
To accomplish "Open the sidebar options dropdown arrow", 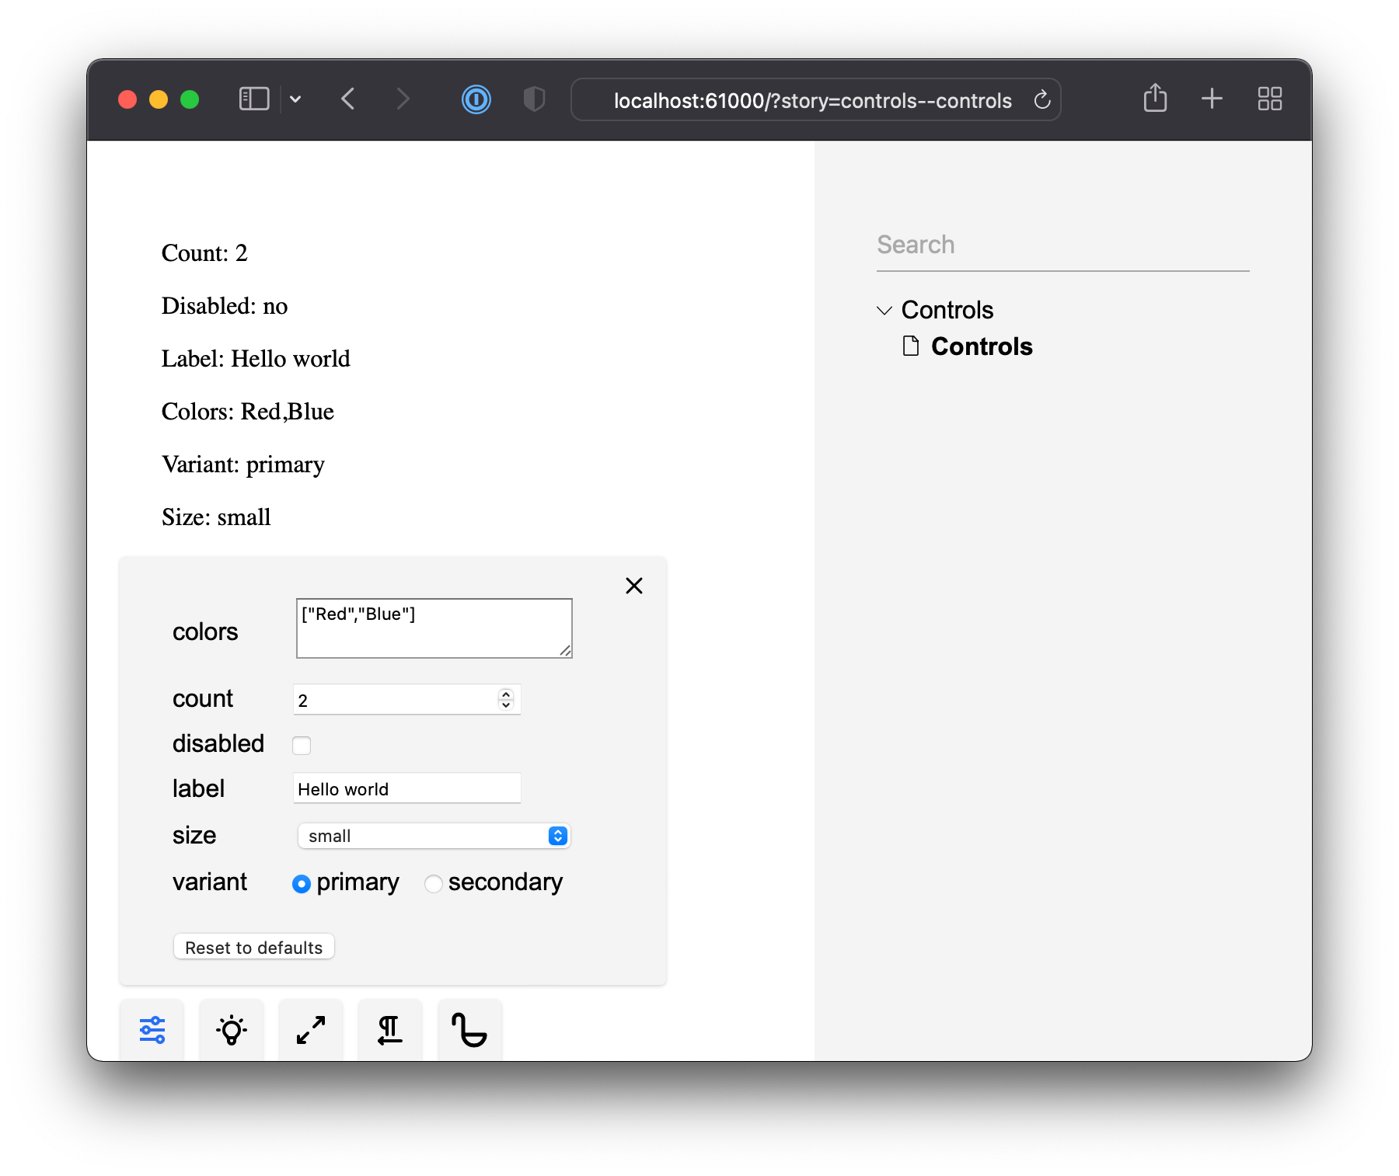I will click(x=295, y=99).
